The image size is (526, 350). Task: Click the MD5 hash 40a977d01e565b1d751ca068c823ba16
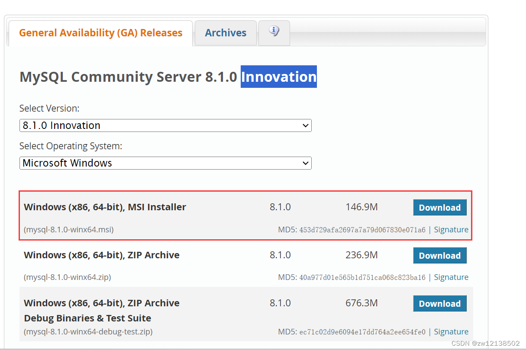pos(362,278)
